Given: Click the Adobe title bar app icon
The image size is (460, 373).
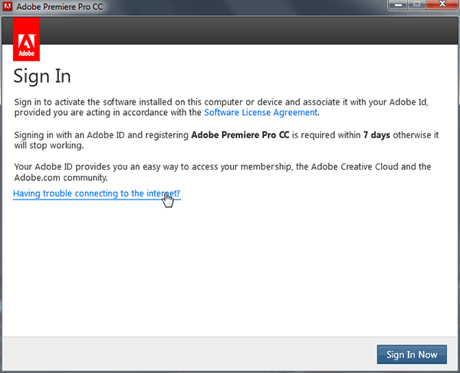Looking at the screenshot, I should tap(8, 6).
